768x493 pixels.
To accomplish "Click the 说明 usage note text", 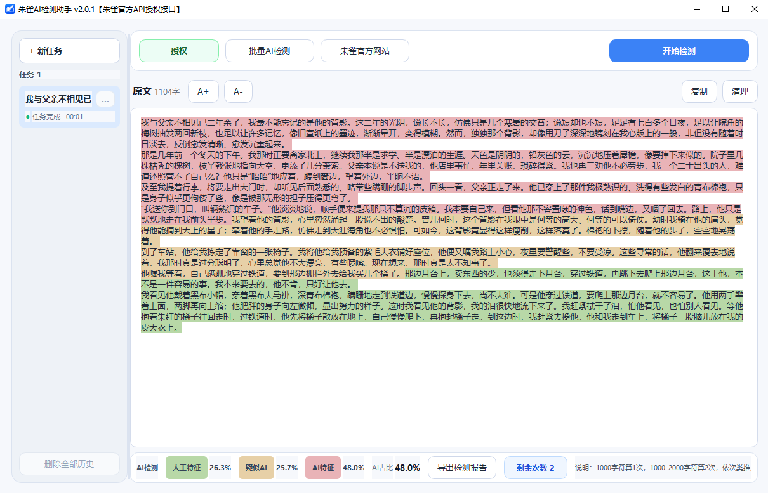I will 663,468.
